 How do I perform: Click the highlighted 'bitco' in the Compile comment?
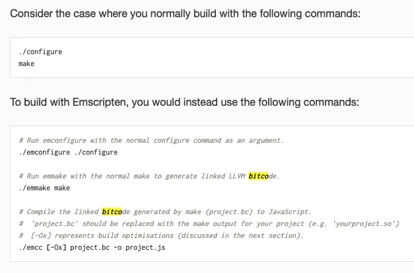click(x=112, y=212)
